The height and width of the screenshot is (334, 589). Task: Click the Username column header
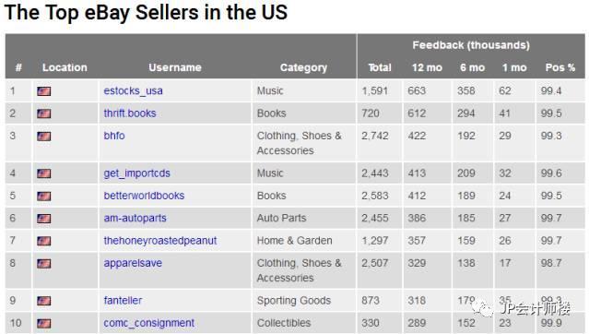175,67
